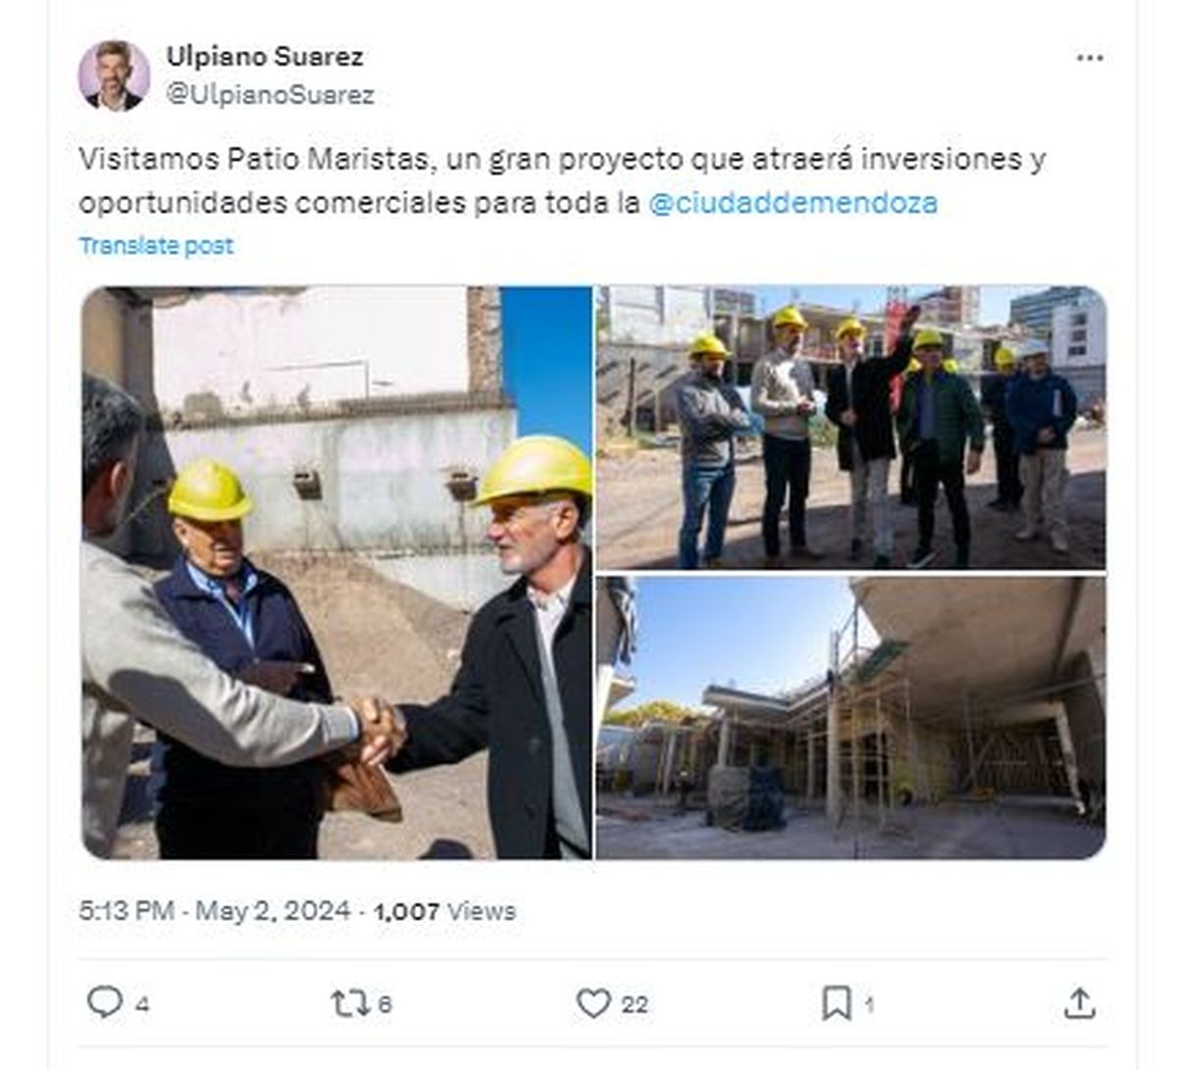
Task: Click the bookmark count 1
Action: coord(869,1005)
